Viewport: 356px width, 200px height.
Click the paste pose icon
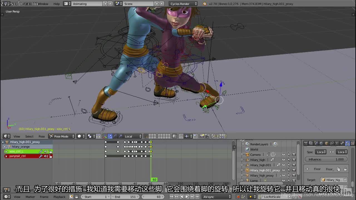[x=219, y=136]
